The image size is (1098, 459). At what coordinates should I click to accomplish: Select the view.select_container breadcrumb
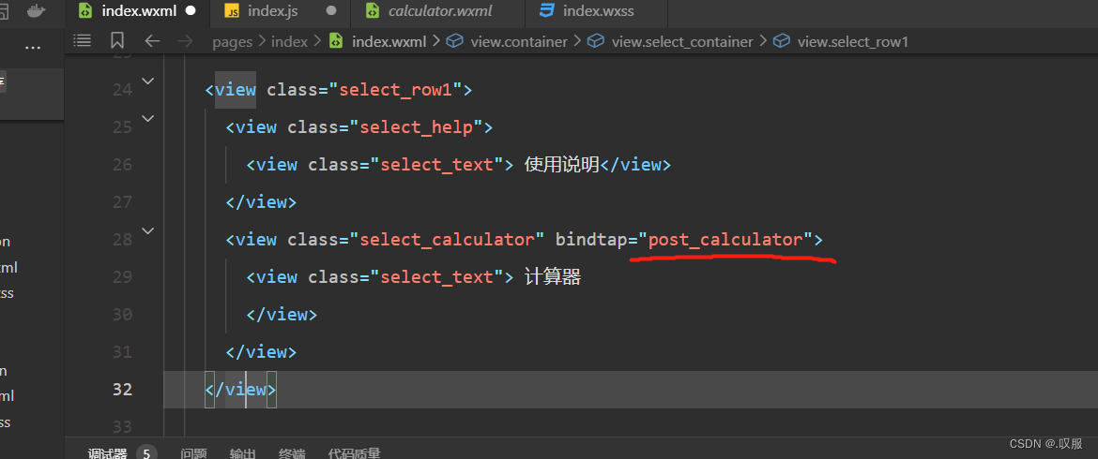[x=682, y=42]
